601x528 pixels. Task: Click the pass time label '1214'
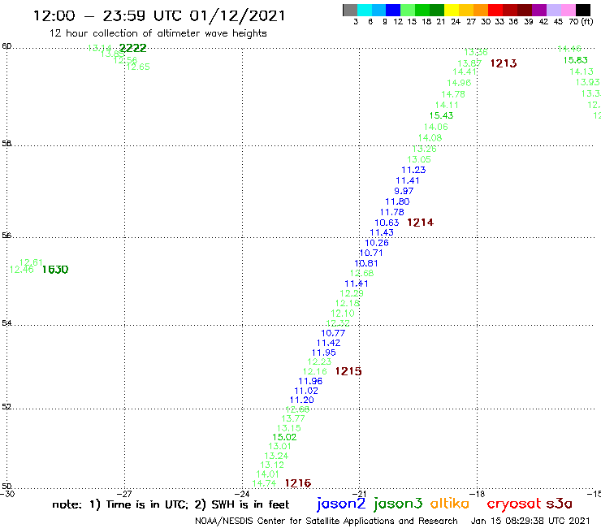[420, 223]
